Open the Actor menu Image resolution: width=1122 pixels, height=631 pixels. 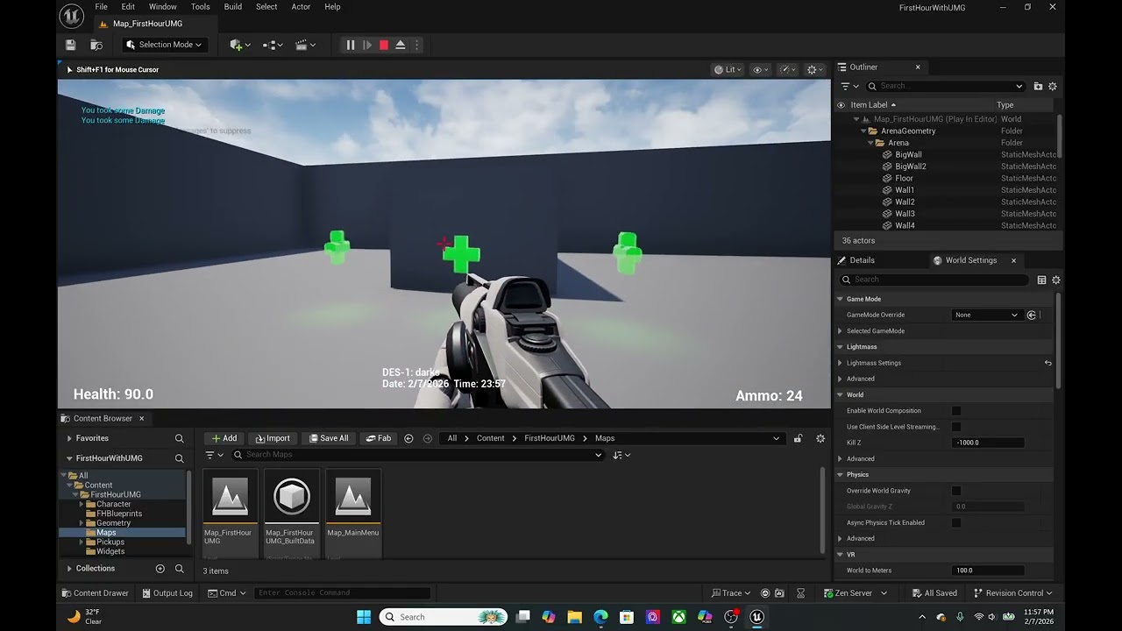pos(301,7)
